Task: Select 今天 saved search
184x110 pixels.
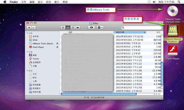Action: tap(33, 74)
